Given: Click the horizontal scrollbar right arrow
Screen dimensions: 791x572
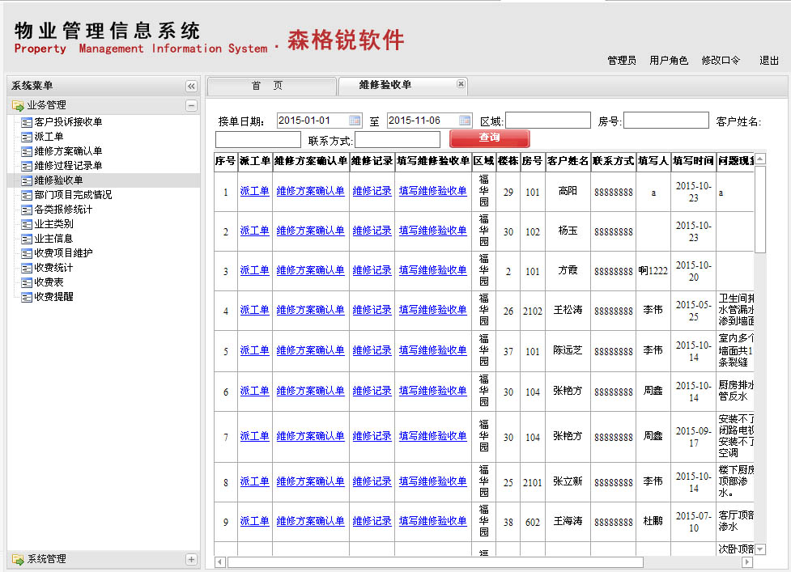Looking at the screenshot, I should pyautogui.click(x=747, y=561).
